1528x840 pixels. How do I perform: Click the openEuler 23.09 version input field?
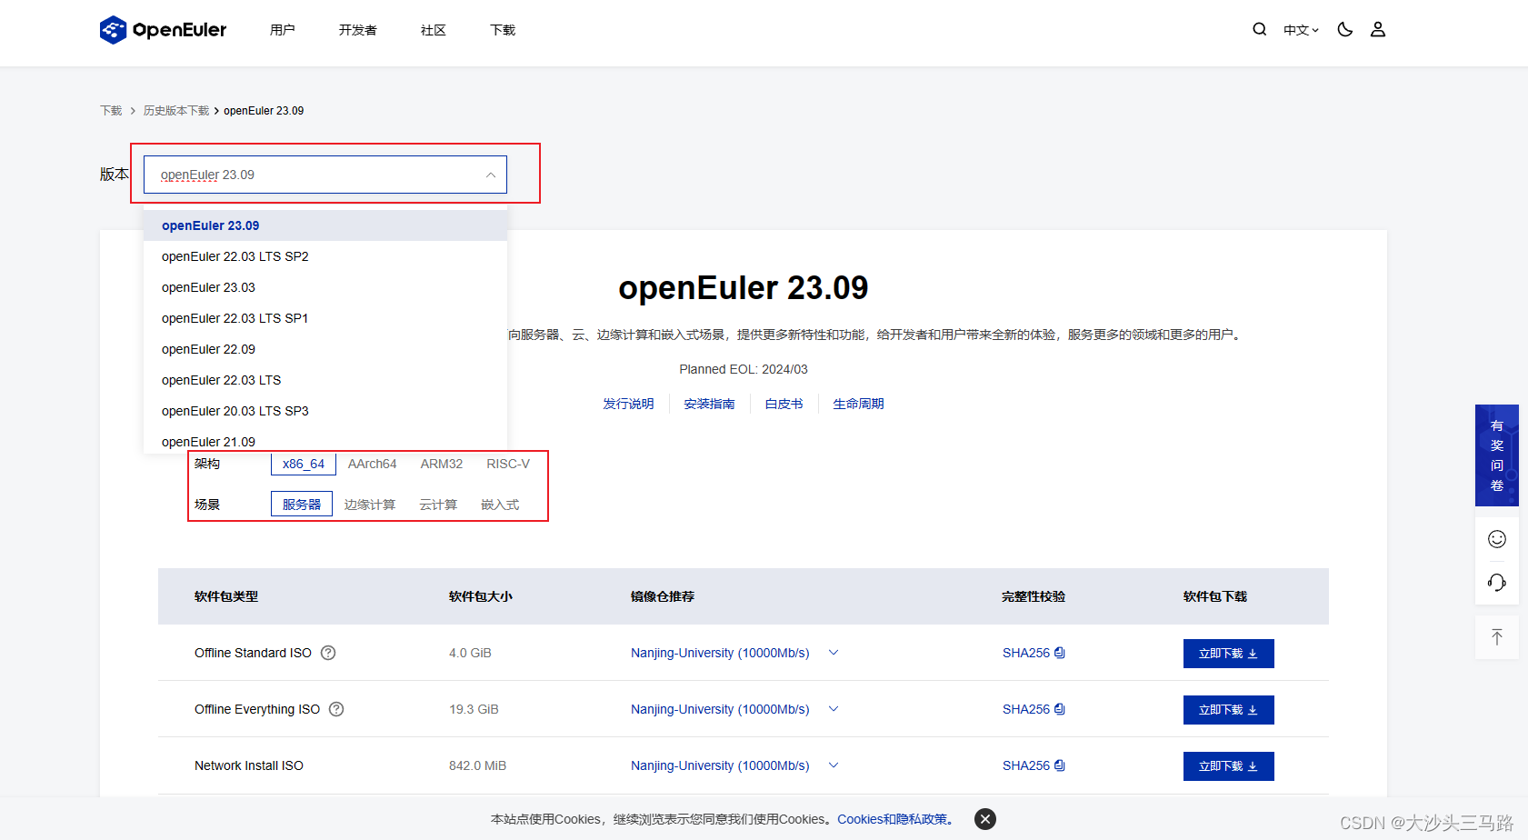(x=325, y=175)
